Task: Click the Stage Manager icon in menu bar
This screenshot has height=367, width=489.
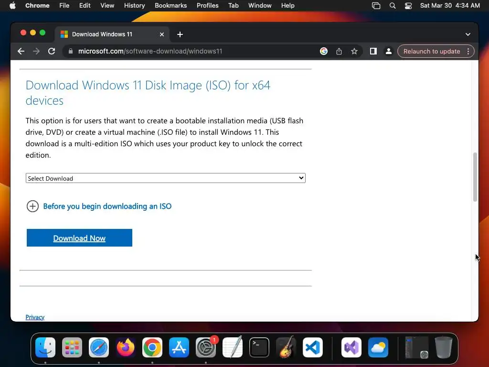Action: (376, 6)
